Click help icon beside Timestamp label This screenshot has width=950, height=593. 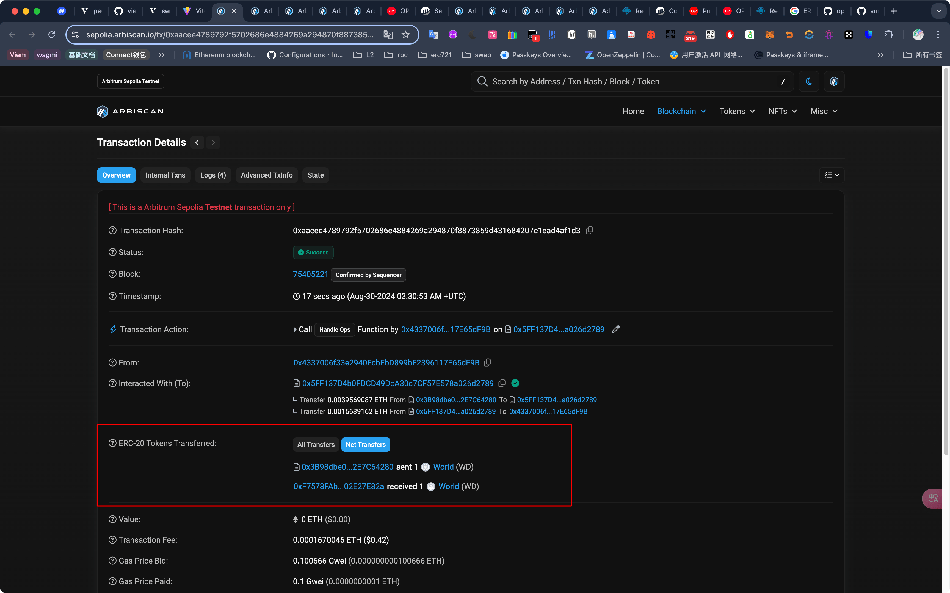click(x=112, y=296)
